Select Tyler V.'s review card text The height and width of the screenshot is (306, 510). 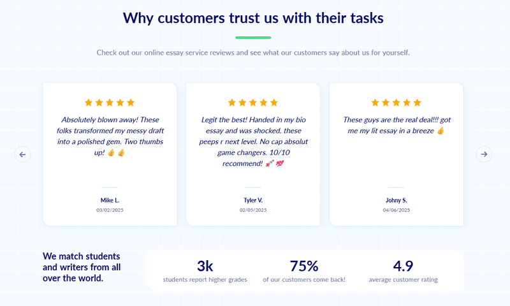[x=253, y=142]
